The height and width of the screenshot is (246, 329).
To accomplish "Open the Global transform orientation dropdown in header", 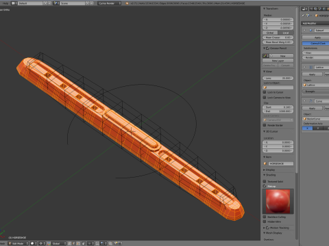I will (x=58, y=243).
